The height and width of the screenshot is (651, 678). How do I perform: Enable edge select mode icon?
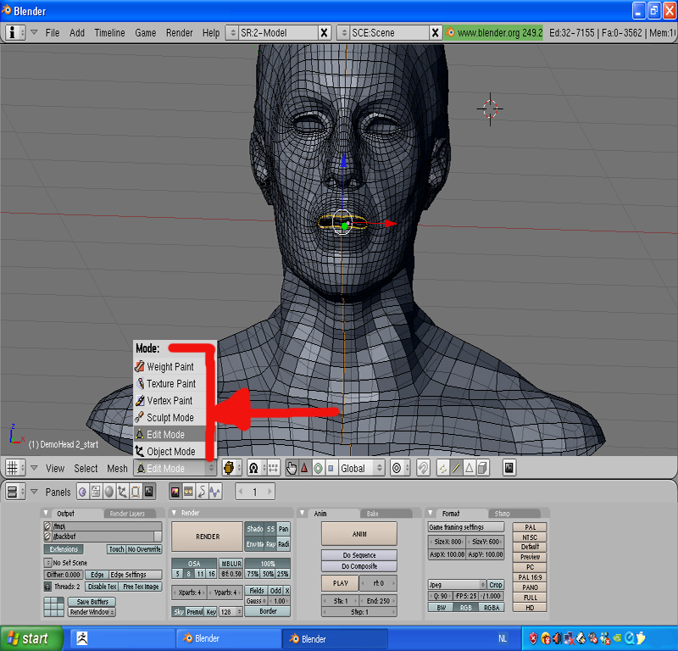click(x=456, y=468)
